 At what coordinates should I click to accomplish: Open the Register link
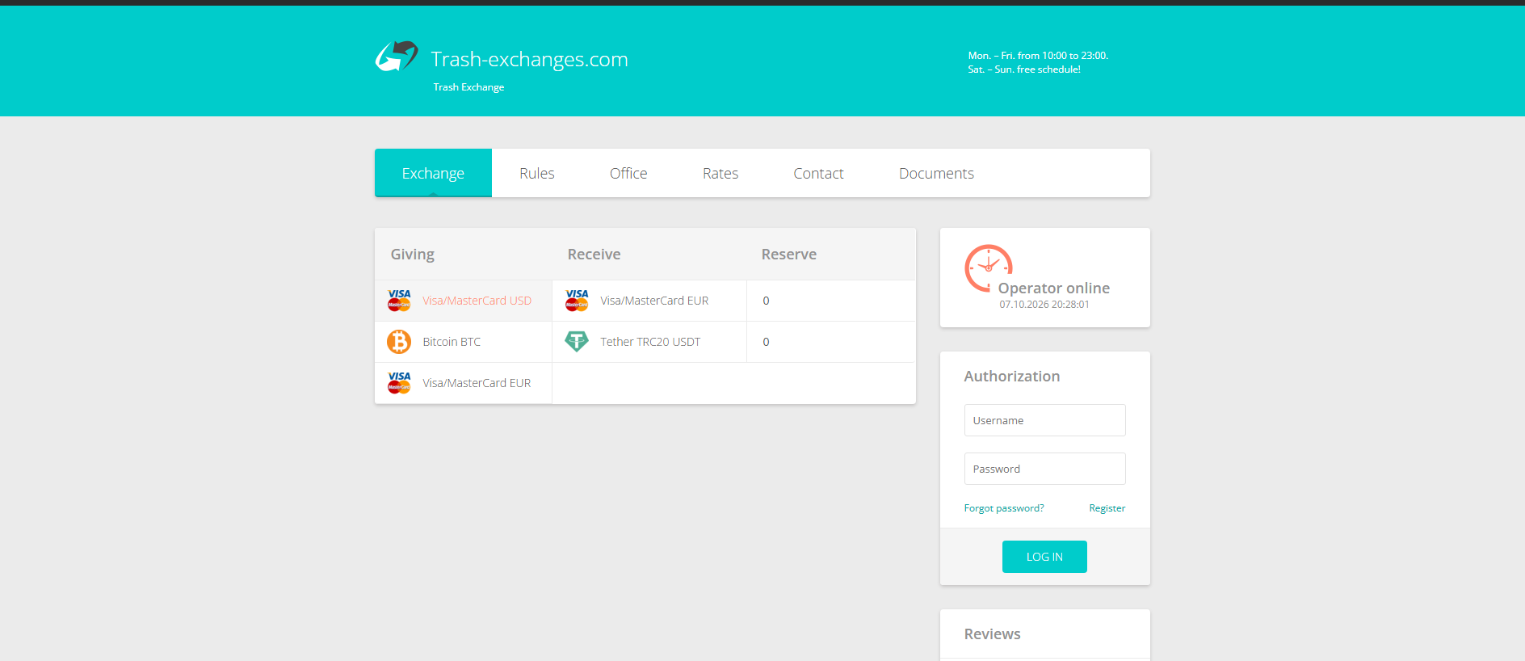[x=1107, y=508]
